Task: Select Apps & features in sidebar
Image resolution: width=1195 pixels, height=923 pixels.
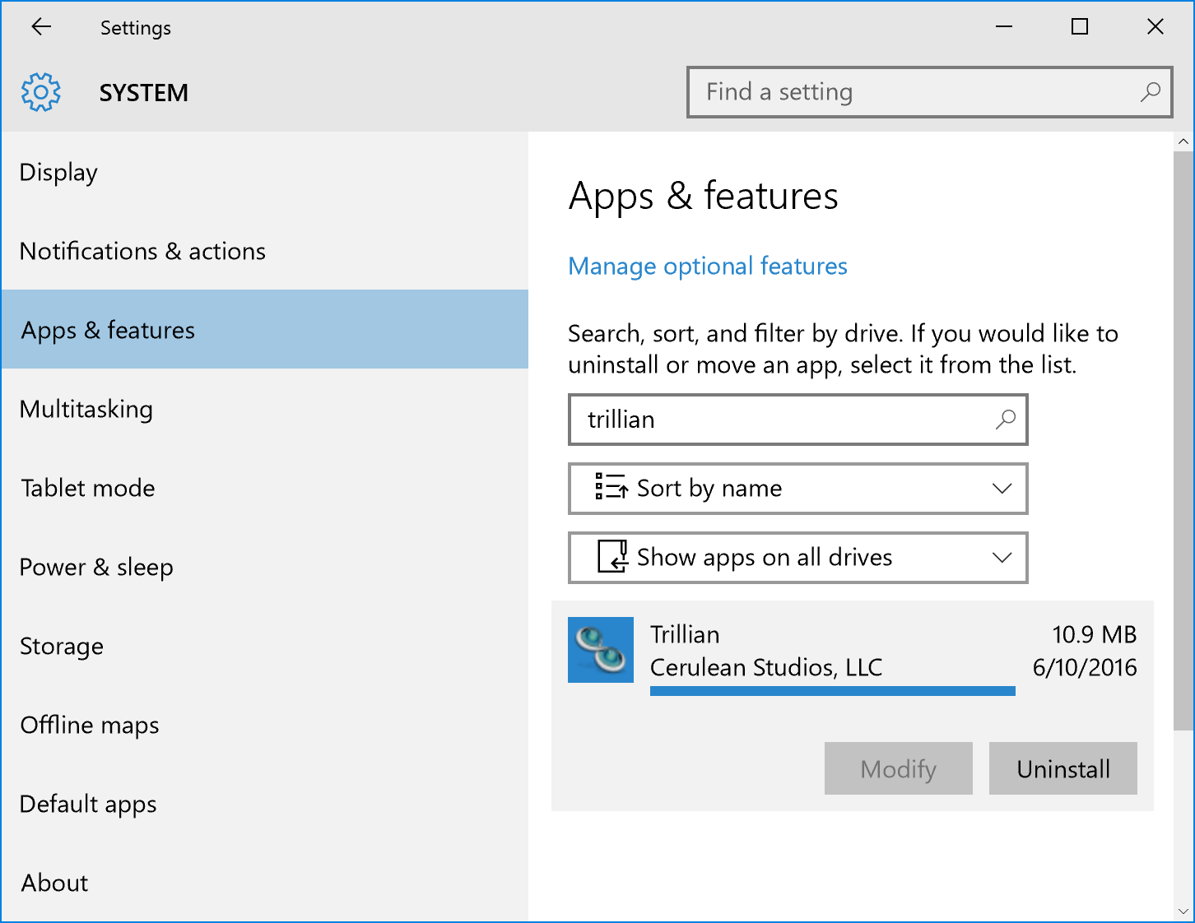Action: [x=264, y=329]
